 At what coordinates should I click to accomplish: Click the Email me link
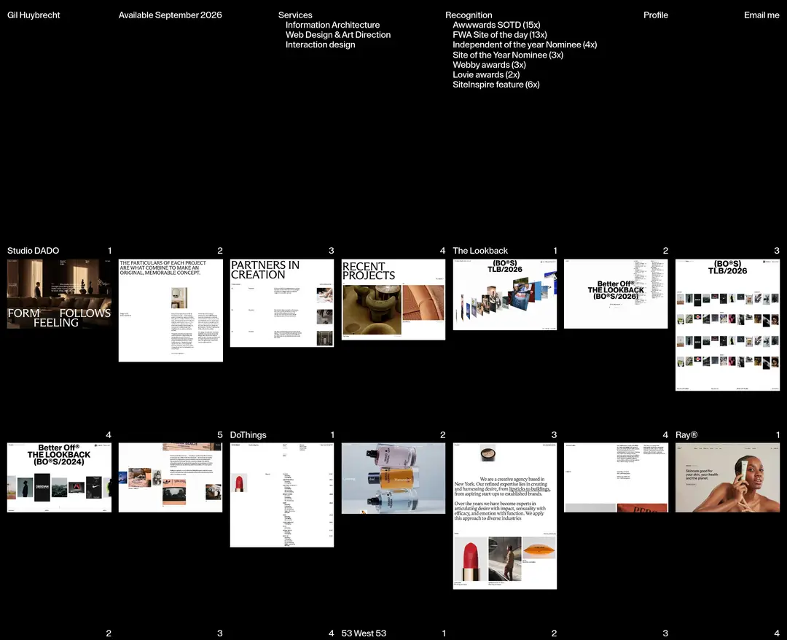pos(761,15)
